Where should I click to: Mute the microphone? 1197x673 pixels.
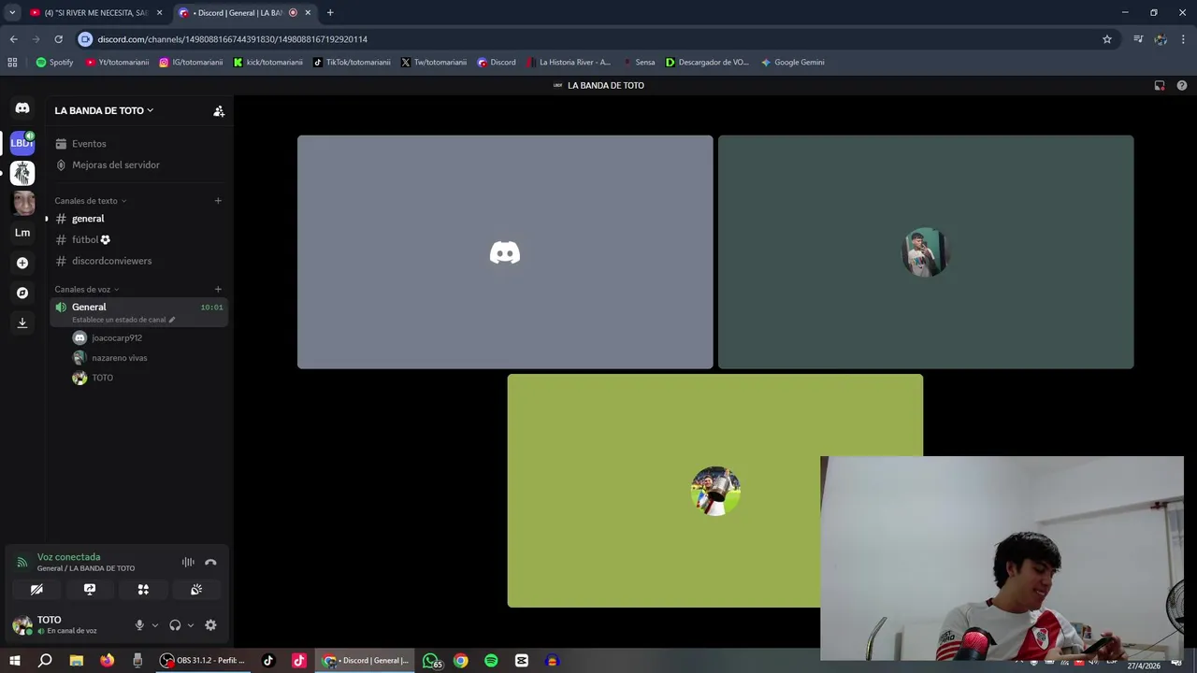139,625
